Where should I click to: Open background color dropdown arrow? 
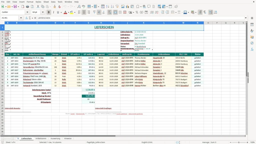[x=188, y=12]
